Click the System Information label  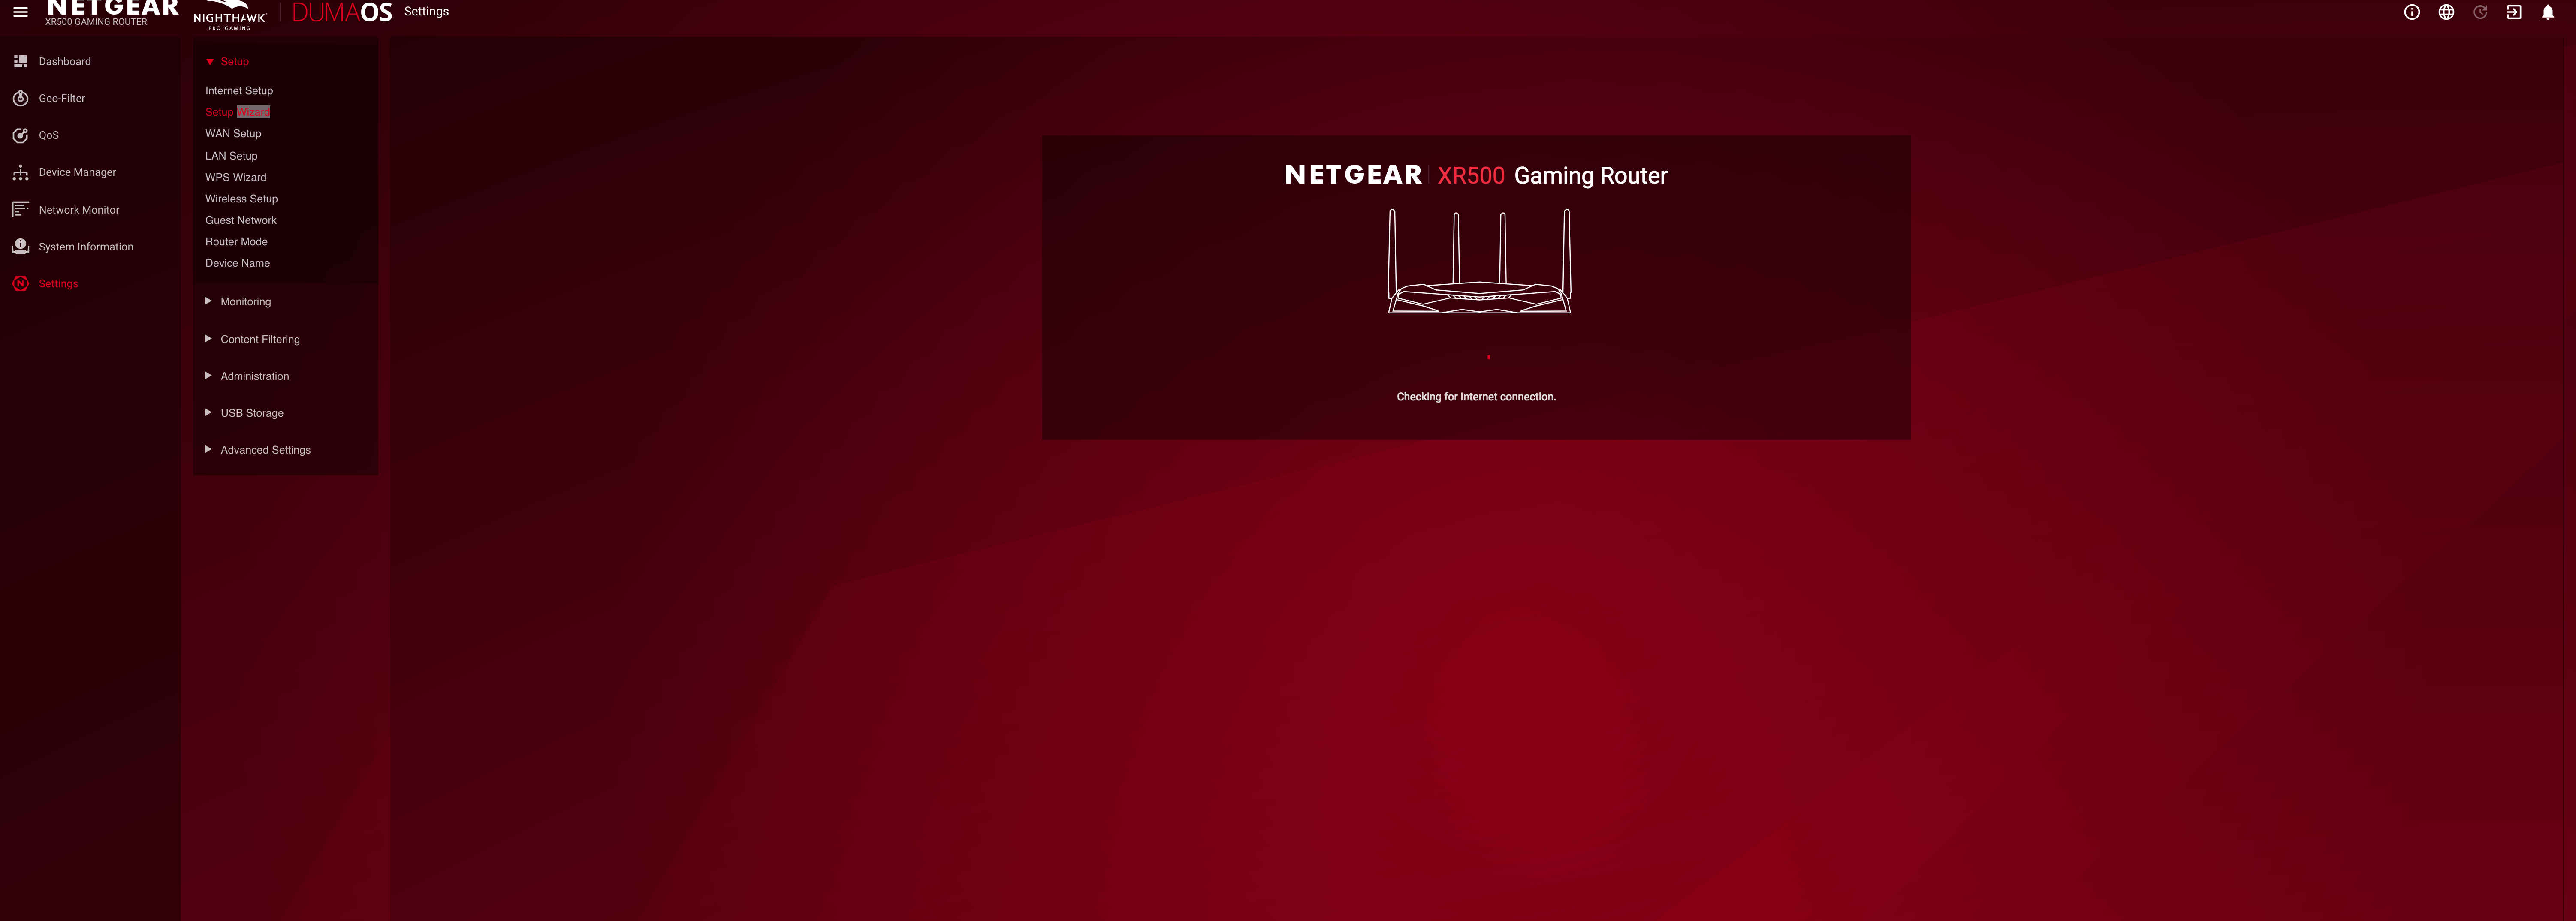click(x=86, y=247)
